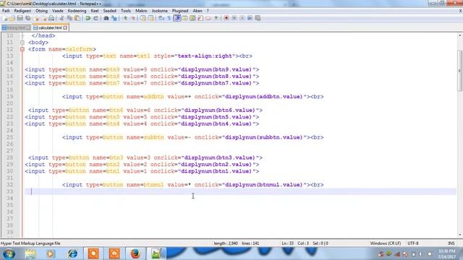Open Firefox from the taskbar

point(135,253)
